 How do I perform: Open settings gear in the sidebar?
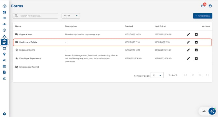point(4,114)
